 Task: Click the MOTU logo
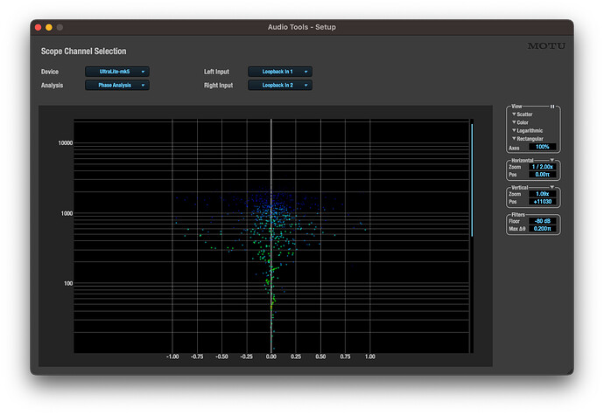click(x=545, y=46)
